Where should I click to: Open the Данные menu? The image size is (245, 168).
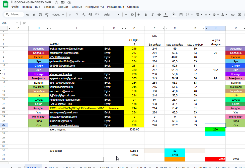click(x=77, y=7)
